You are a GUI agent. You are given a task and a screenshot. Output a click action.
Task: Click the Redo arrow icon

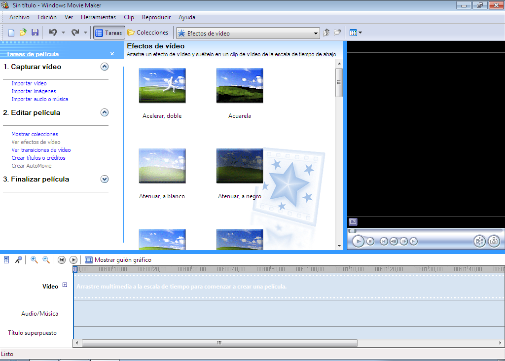(75, 33)
